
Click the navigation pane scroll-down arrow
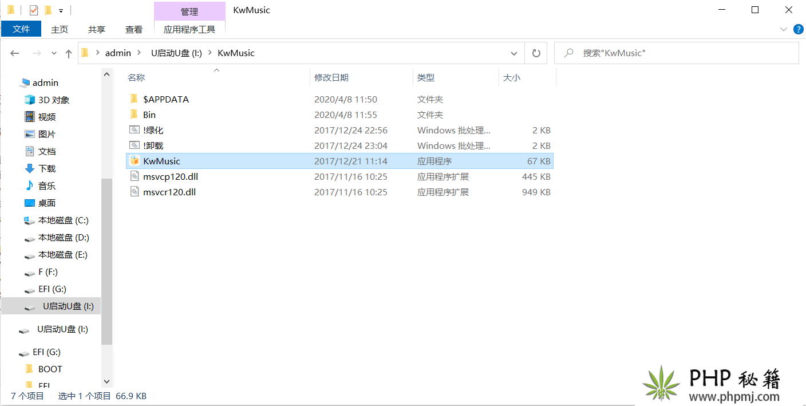click(x=106, y=381)
